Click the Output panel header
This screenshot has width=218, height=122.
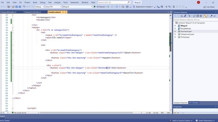pos(2,116)
